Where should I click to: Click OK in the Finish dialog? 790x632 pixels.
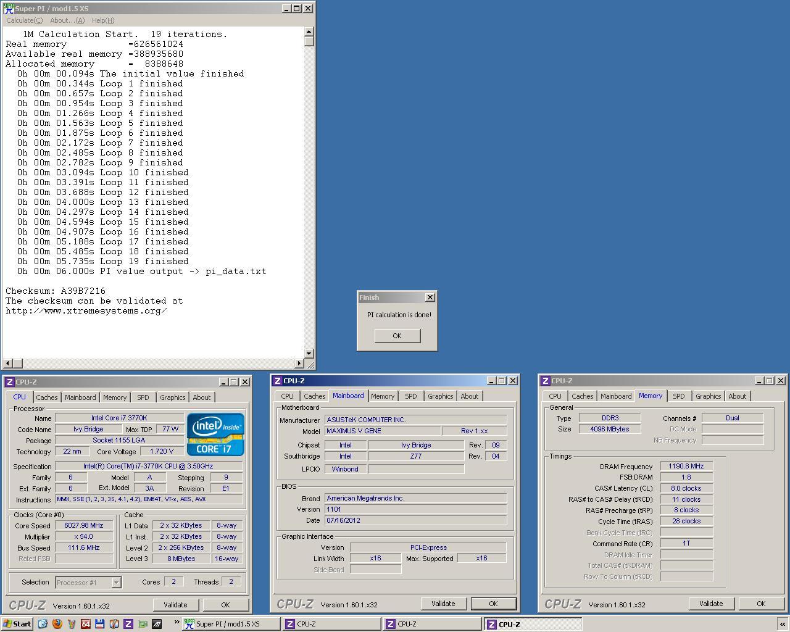pos(397,336)
